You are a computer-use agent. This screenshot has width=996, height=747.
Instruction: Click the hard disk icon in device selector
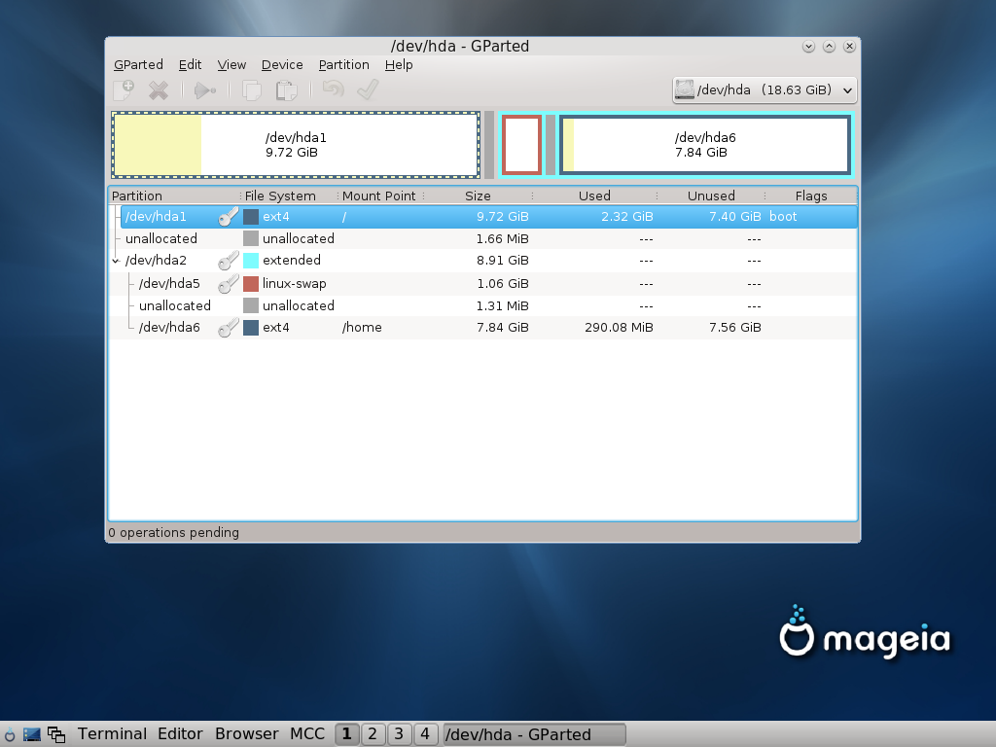click(685, 89)
